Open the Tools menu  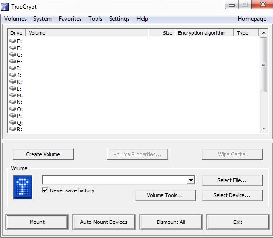[x=96, y=19]
